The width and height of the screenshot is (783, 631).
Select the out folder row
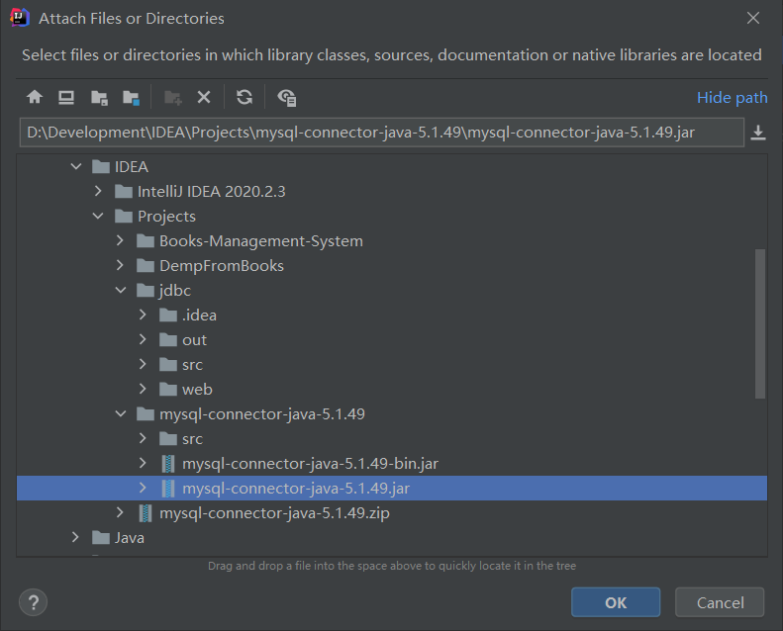(392, 340)
